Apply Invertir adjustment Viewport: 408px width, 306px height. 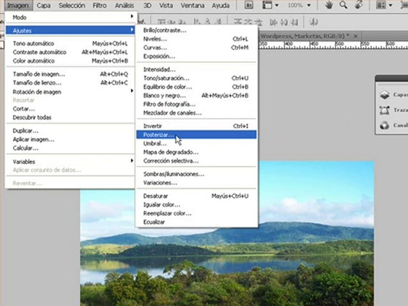coord(196,126)
